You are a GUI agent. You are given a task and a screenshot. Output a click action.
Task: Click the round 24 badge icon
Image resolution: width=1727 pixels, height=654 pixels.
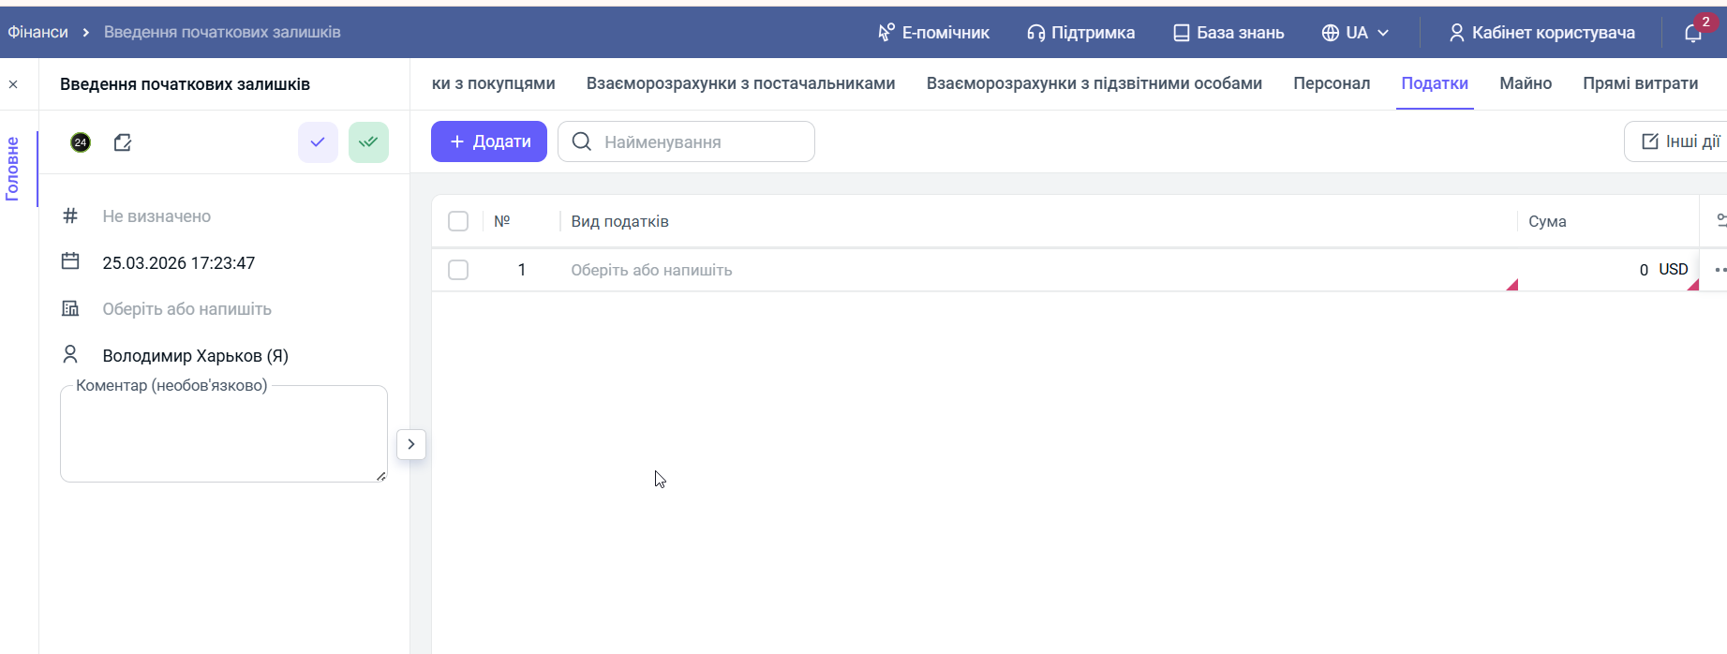tap(81, 142)
